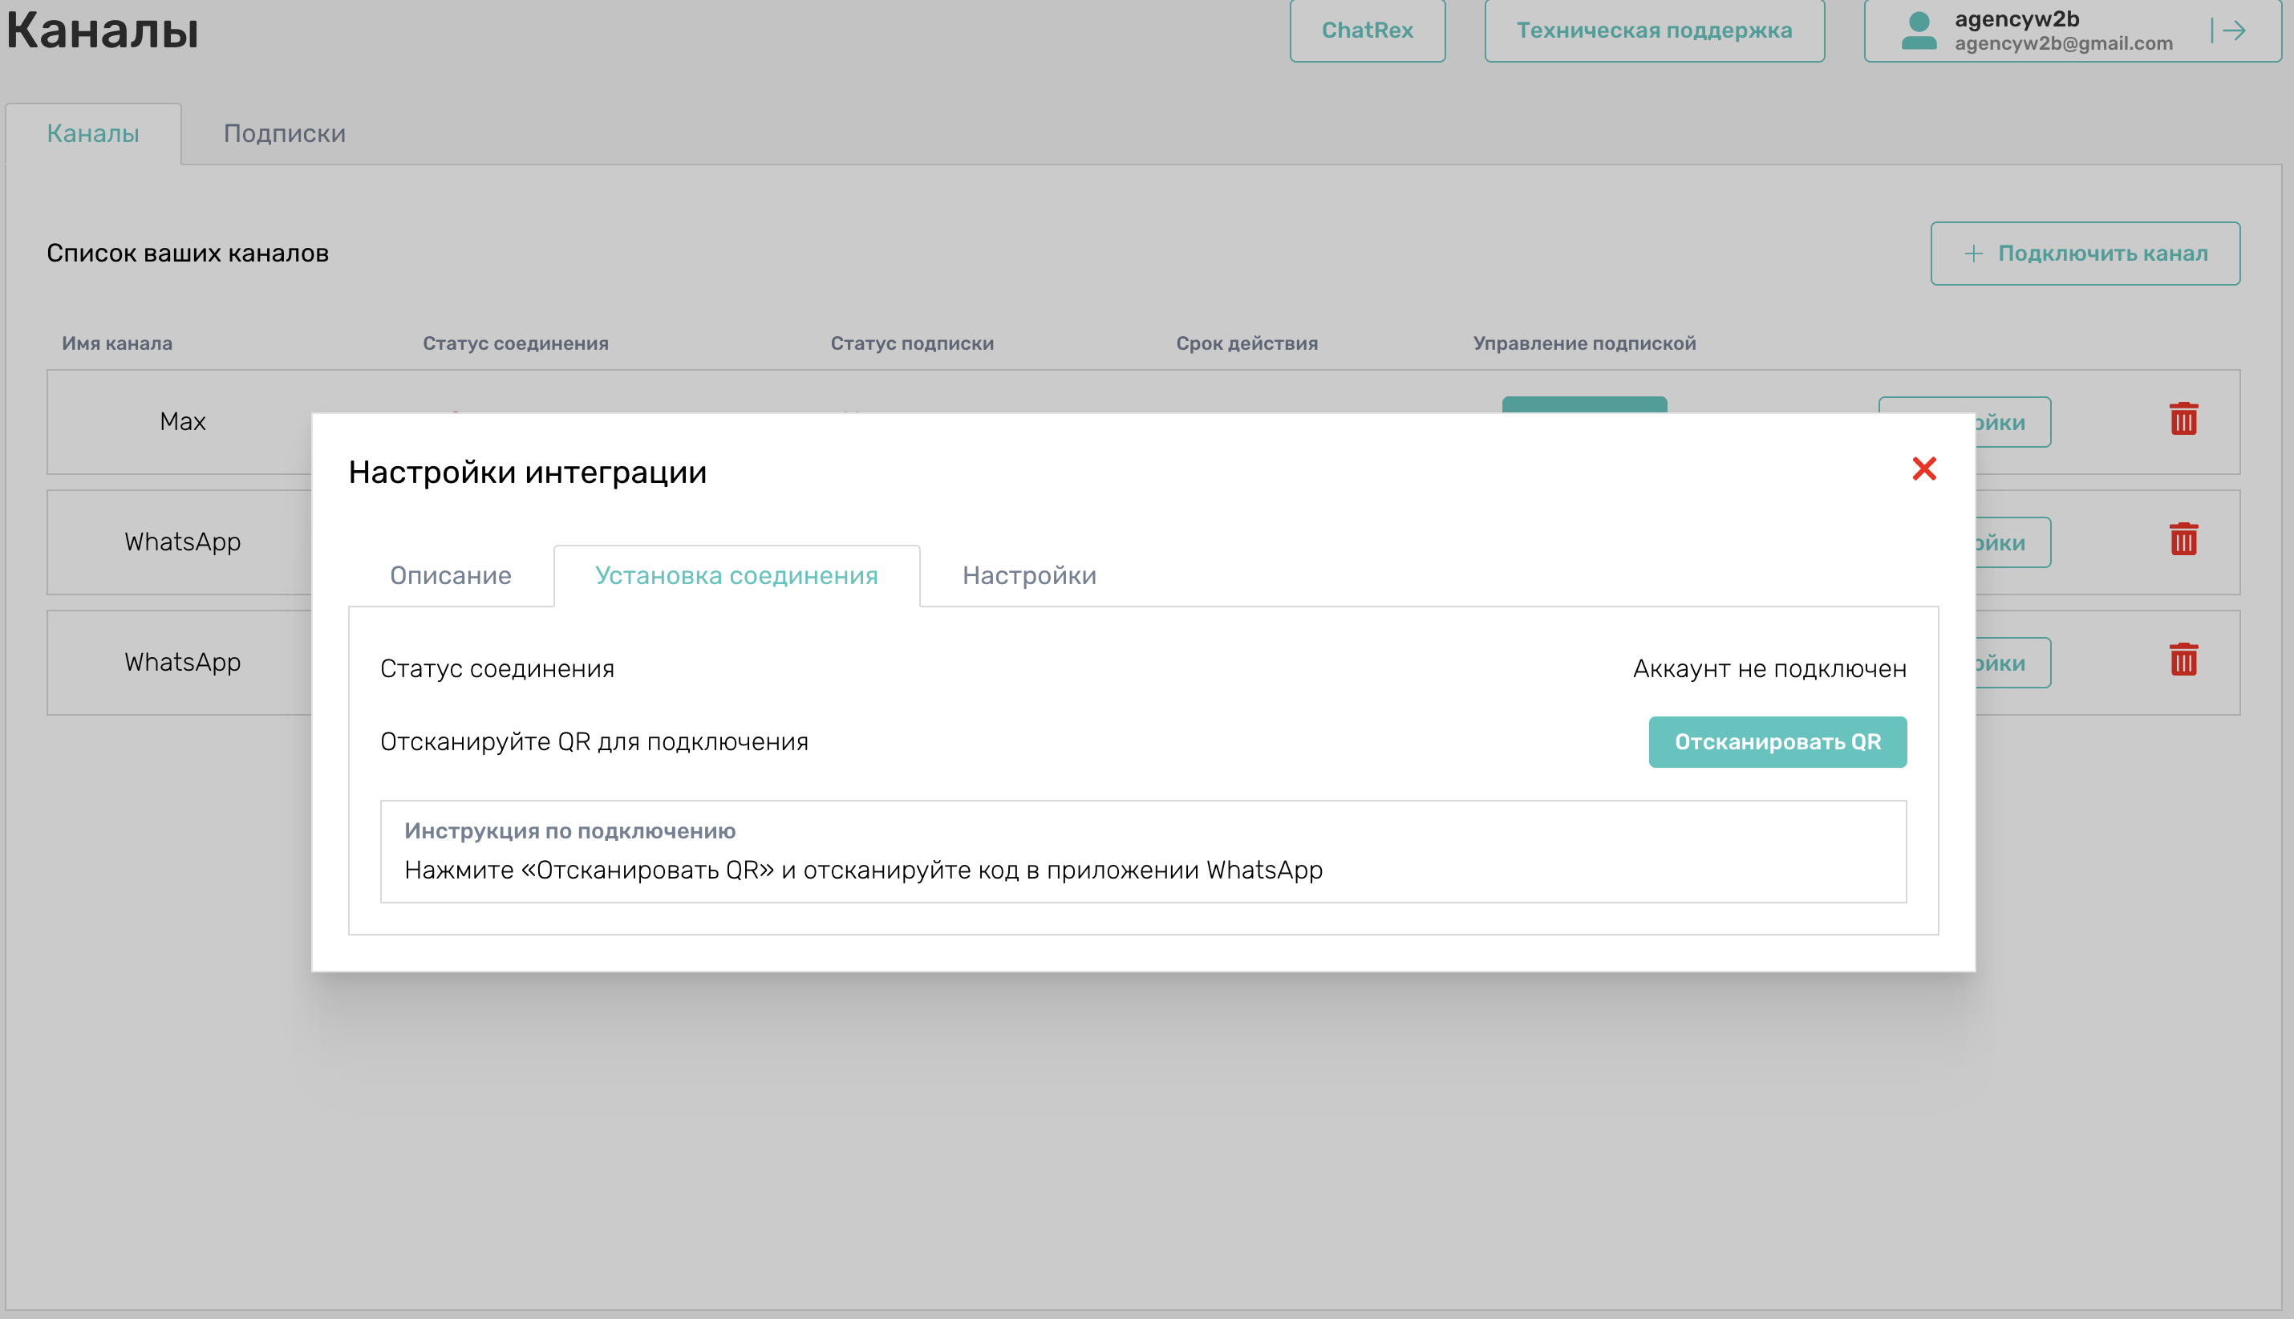Close the integration settings dialog
Image resolution: width=2294 pixels, height=1319 pixels.
click(x=1923, y=469)
